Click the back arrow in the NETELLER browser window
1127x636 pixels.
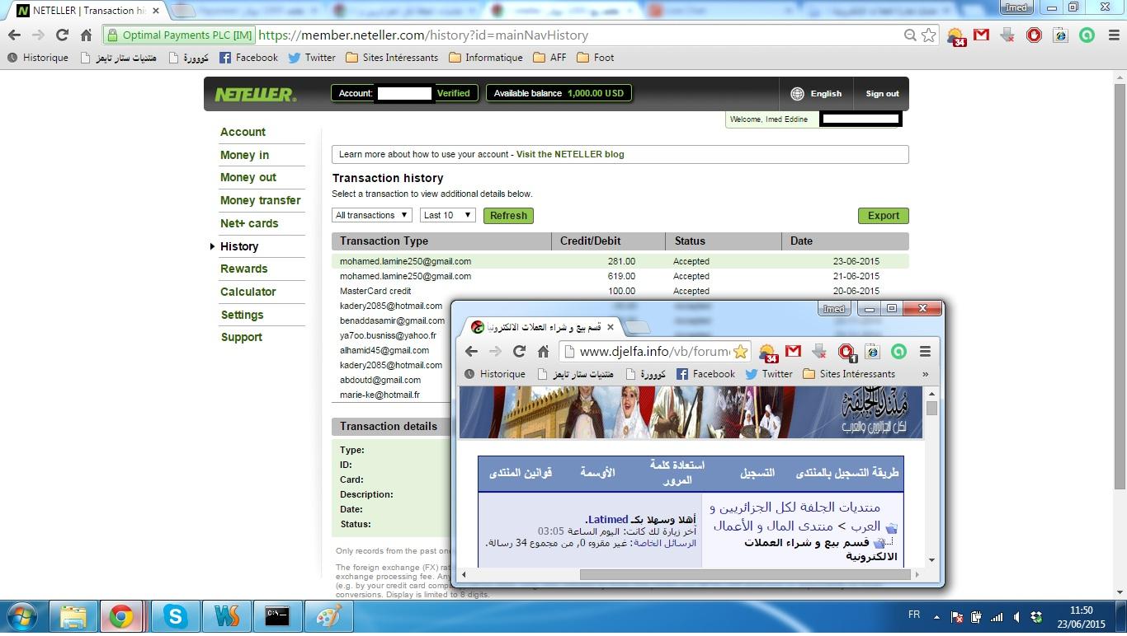[x=14, y=35]
